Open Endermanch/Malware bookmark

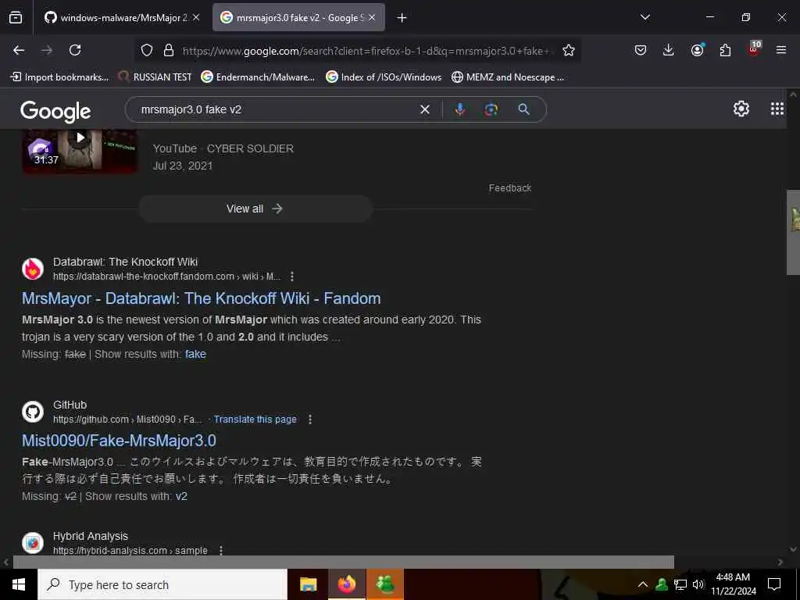click(x=258, y=77)
